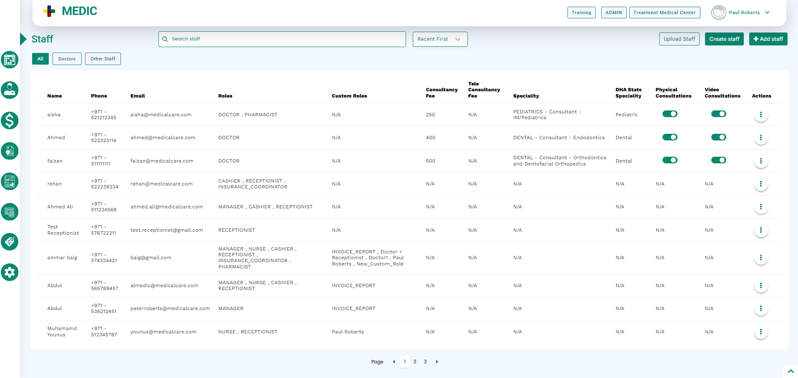Open the insurance document sidebar icon
Screen dimensions: 798x378
pos(10,151)
